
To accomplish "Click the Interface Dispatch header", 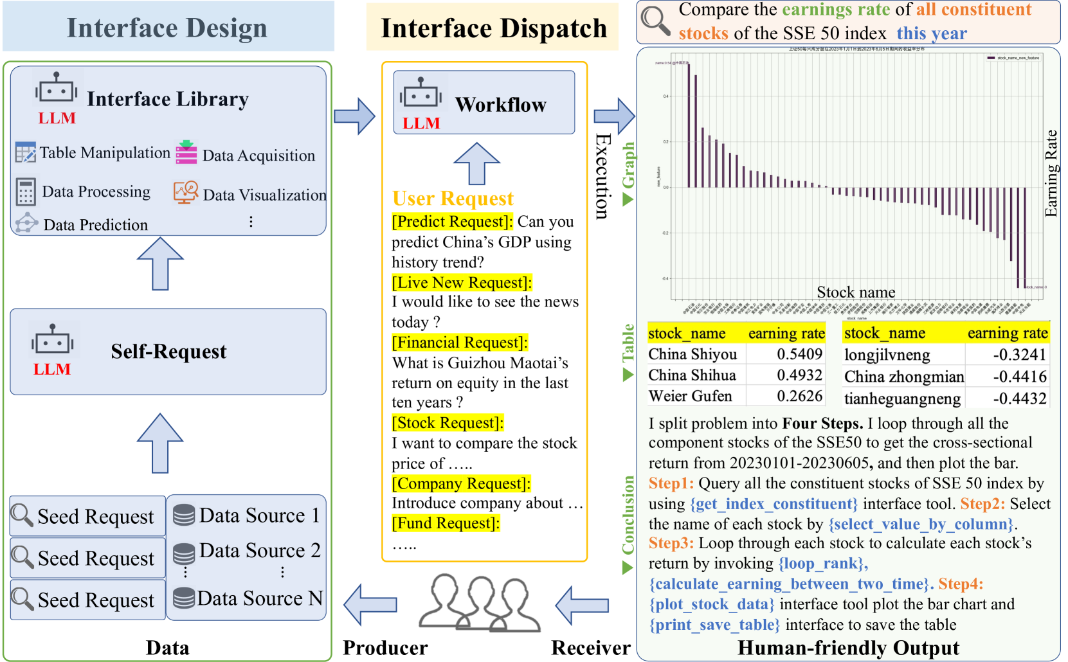I will [x=494, y=28].
